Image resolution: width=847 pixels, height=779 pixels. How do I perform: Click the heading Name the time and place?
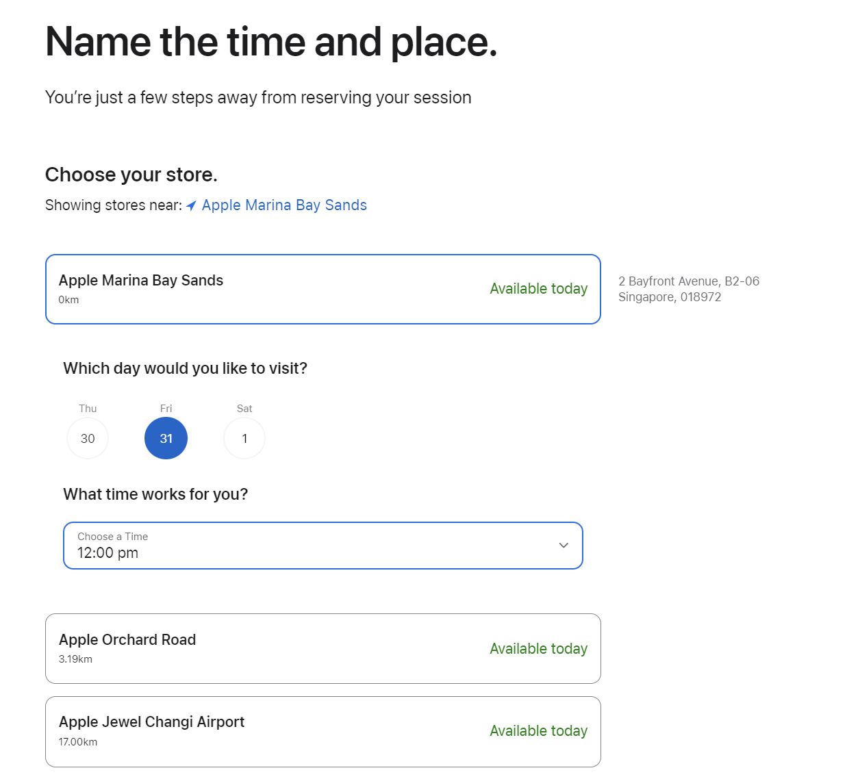pyautogui.click(x=270, y=42)
